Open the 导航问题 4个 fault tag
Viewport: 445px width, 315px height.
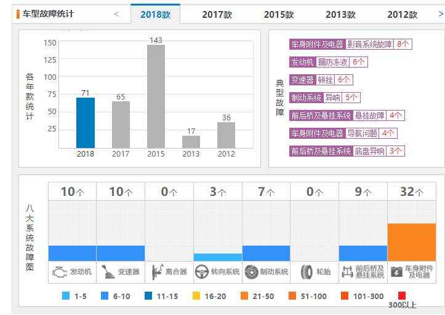tap(343, 133)
